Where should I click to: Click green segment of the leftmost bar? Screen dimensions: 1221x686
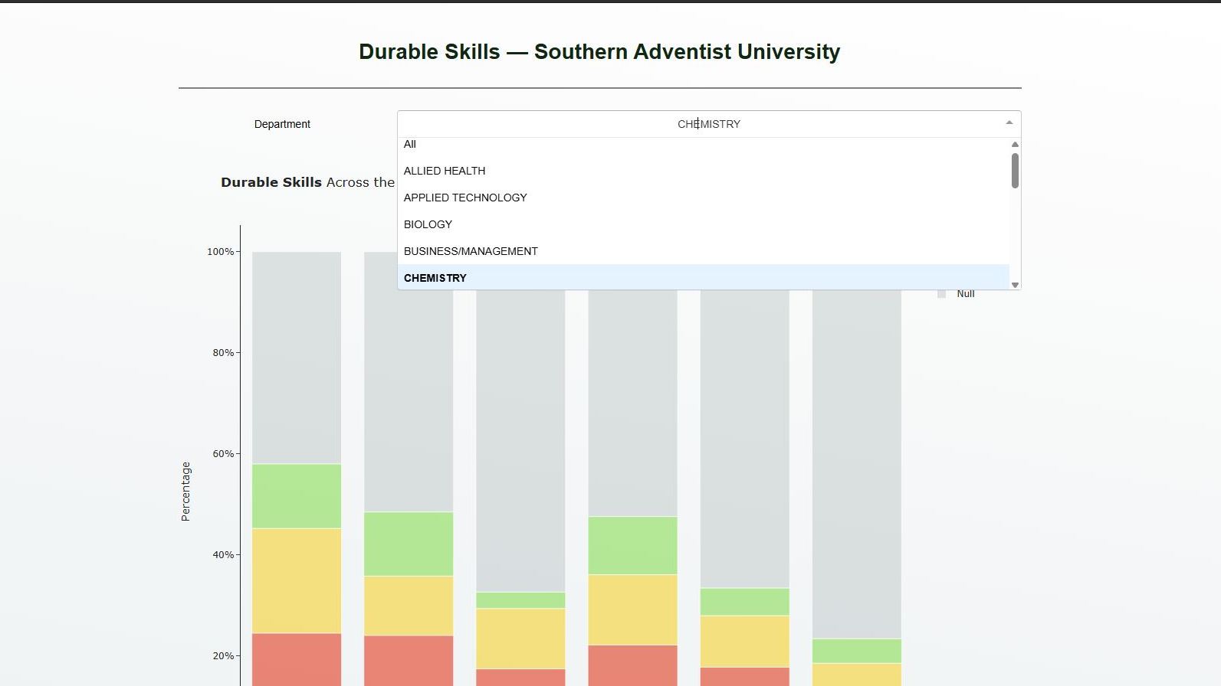point(297,495)
